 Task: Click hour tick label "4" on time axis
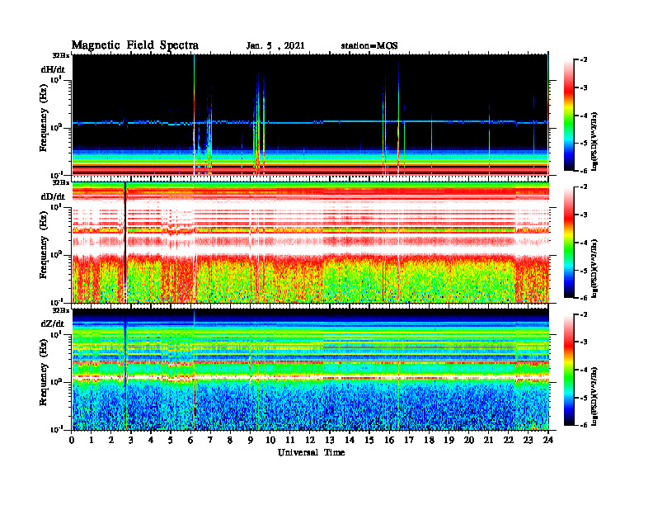pyautogui.click(x=151, y=441)
